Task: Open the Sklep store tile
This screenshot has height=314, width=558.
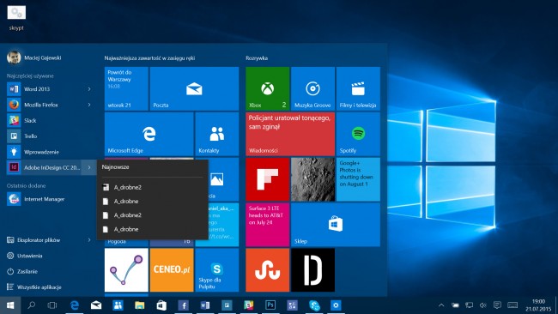Action: click(336, 225)
